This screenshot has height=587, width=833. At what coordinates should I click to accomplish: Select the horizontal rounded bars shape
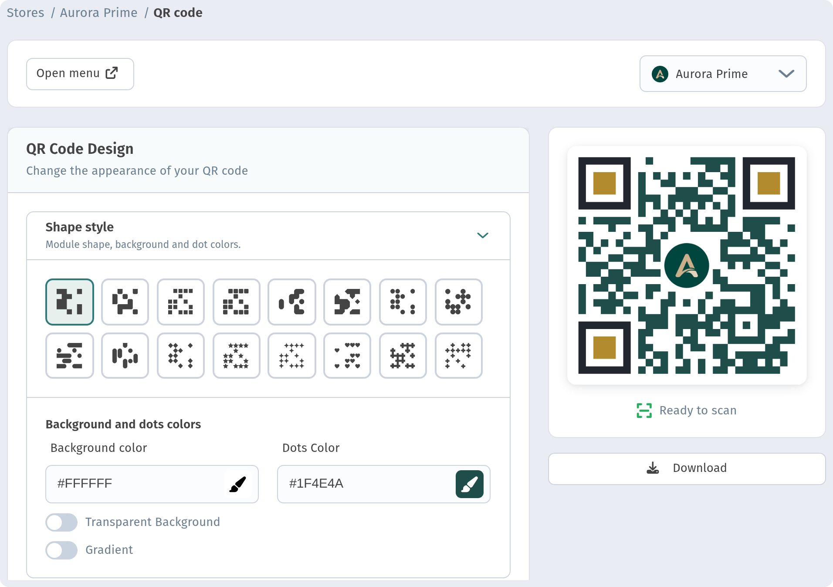[70, 356]
